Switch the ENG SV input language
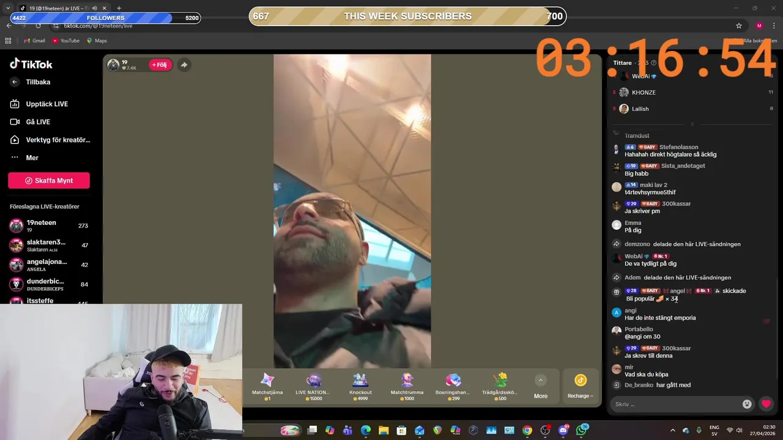783x440 pixels. pos(714,430)
